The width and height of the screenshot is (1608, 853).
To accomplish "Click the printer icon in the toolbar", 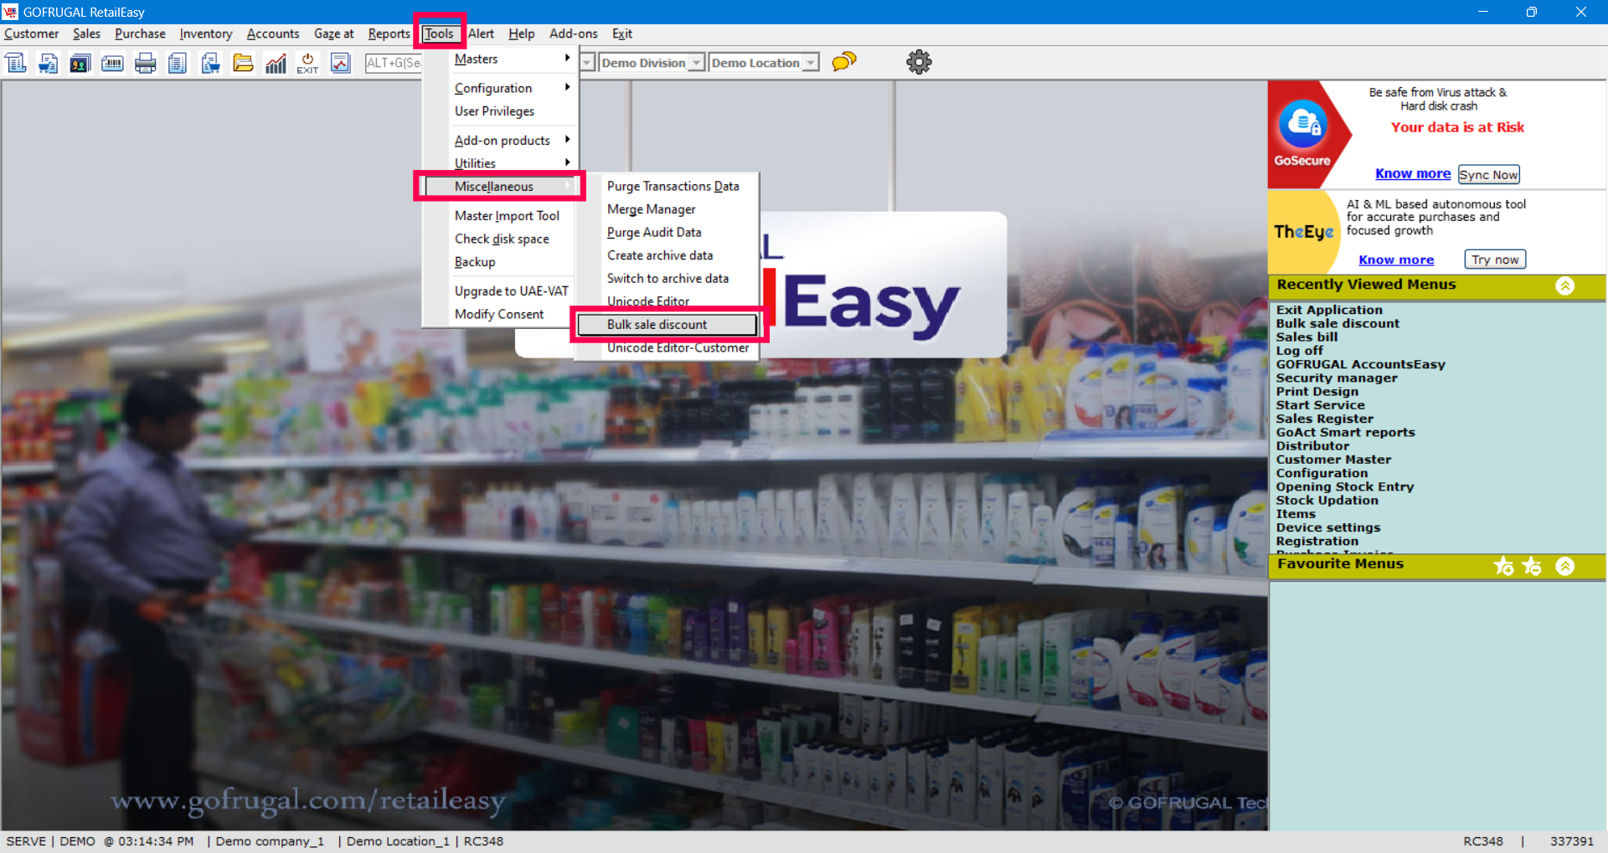I will click(145, 63).
